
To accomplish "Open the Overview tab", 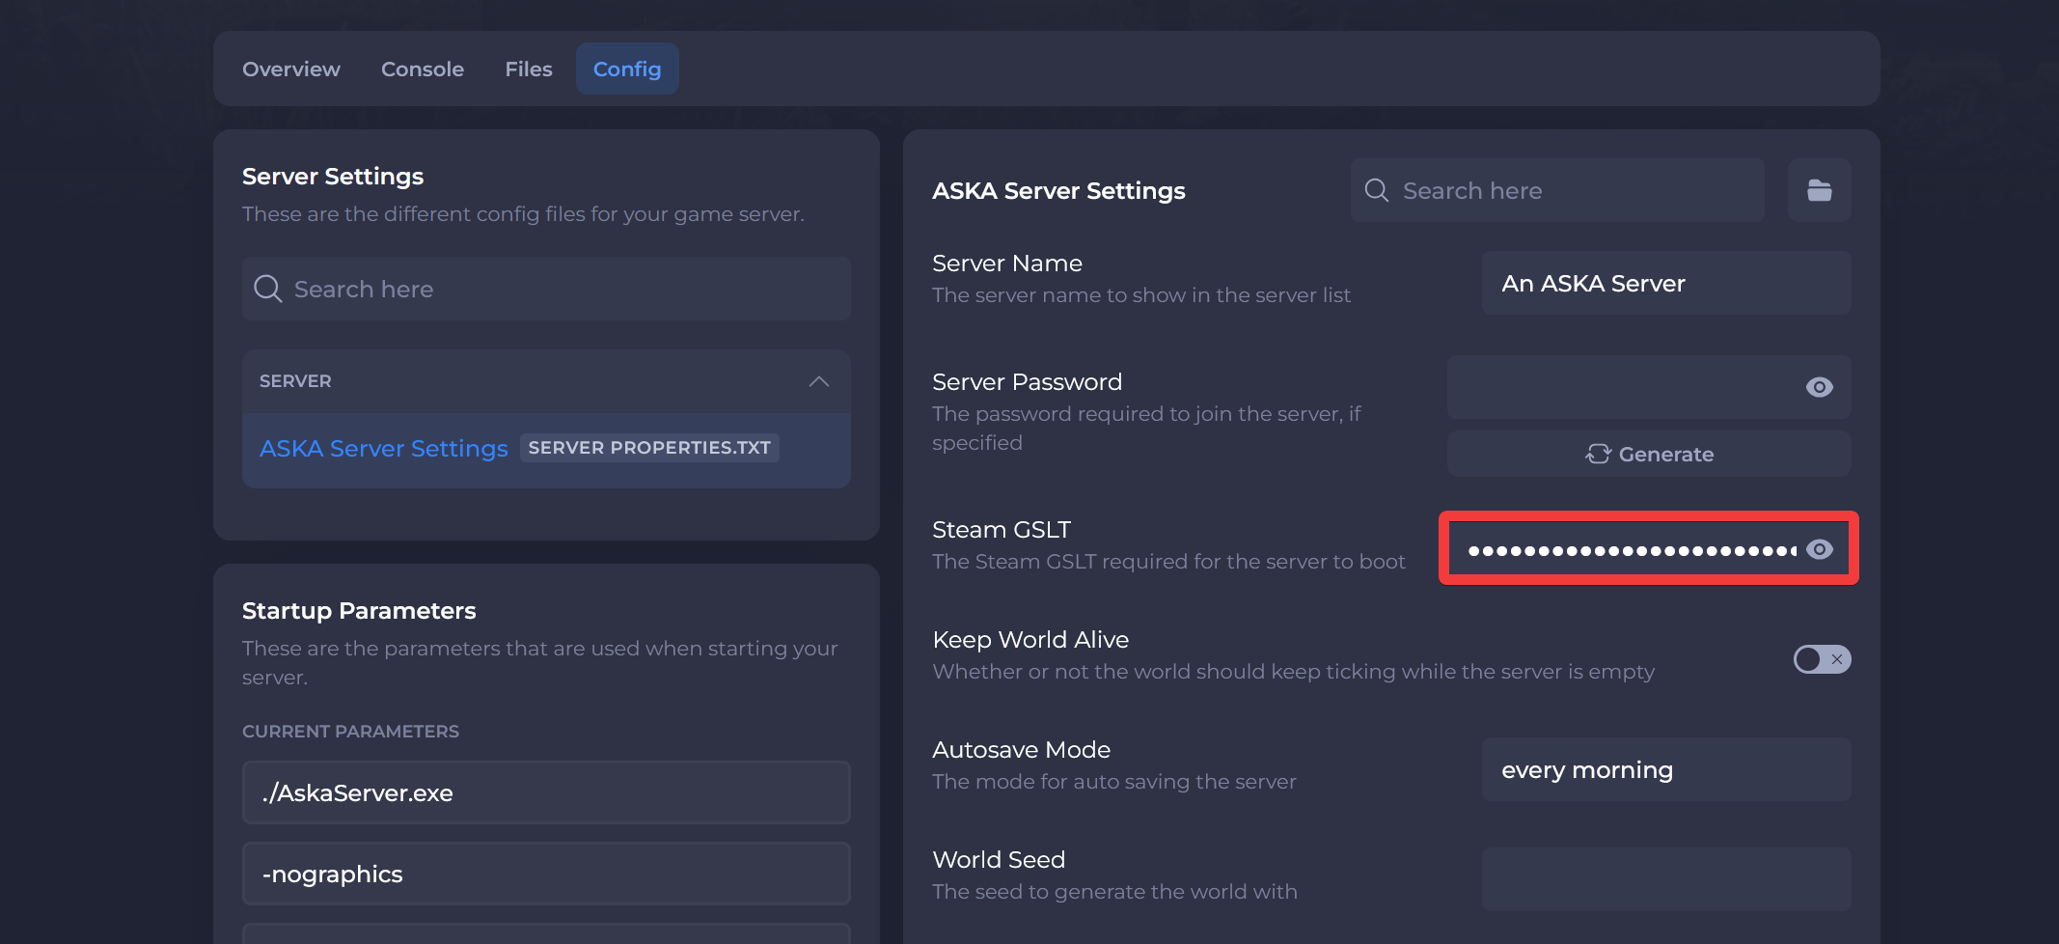I will coord(290,69).
